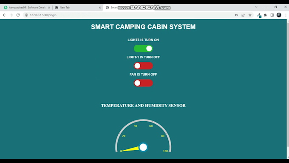Open the Chrome profile avatar

(279, 15)
